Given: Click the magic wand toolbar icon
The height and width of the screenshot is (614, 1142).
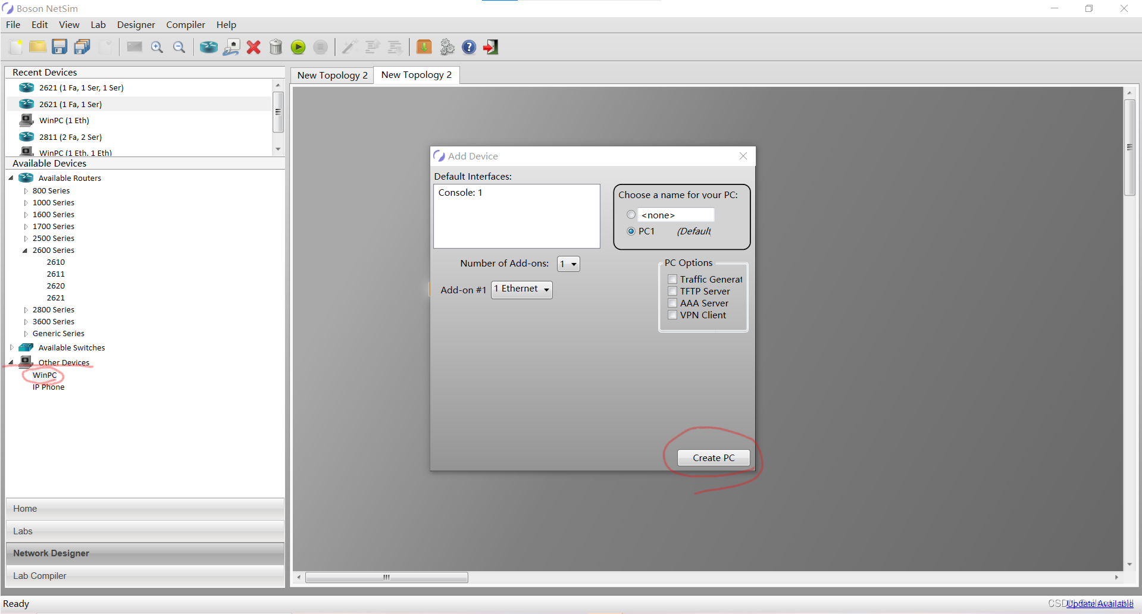Looking at the screenshot, I should click(x=349, y=47).
